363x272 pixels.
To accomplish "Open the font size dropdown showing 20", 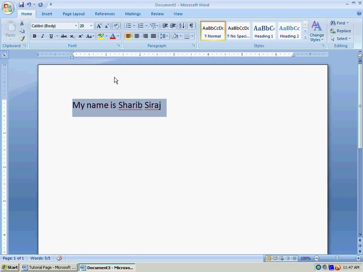I will click(91, 26).
